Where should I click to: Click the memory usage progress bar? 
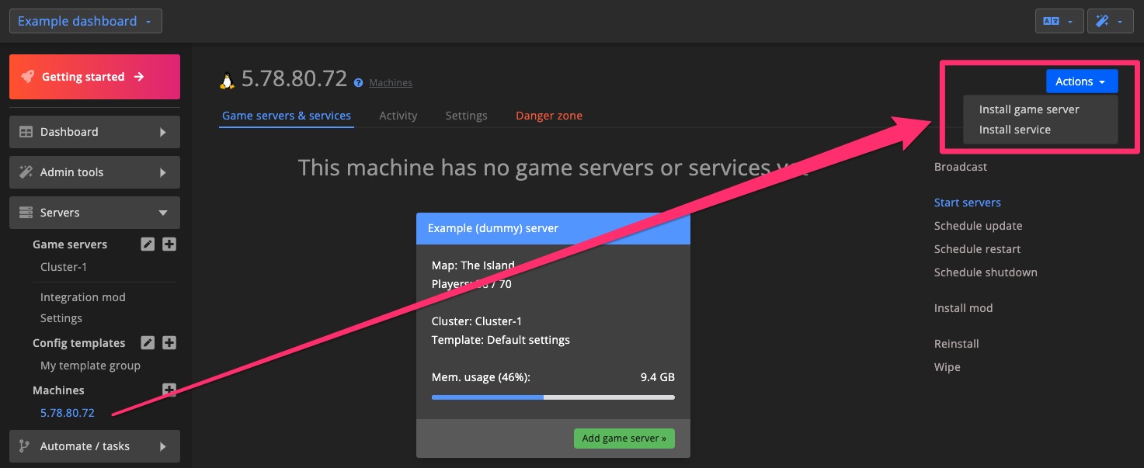(552, 397)
